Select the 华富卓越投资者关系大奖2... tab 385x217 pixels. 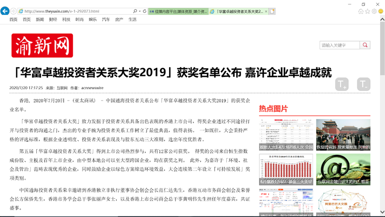tap(239, 11)
